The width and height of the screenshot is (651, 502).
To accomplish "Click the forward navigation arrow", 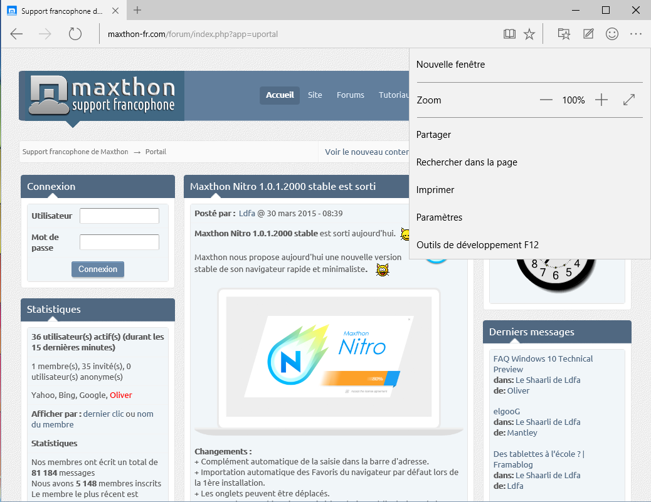I will [45, 34].
